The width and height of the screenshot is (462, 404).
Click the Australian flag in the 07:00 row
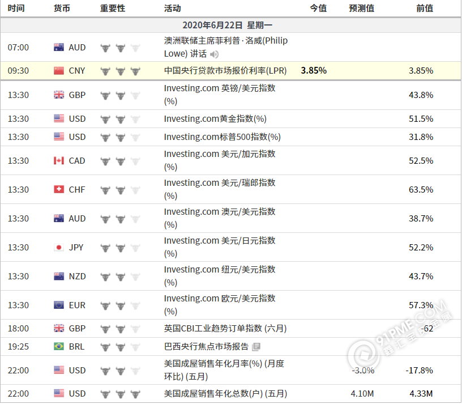click(59, 47)
